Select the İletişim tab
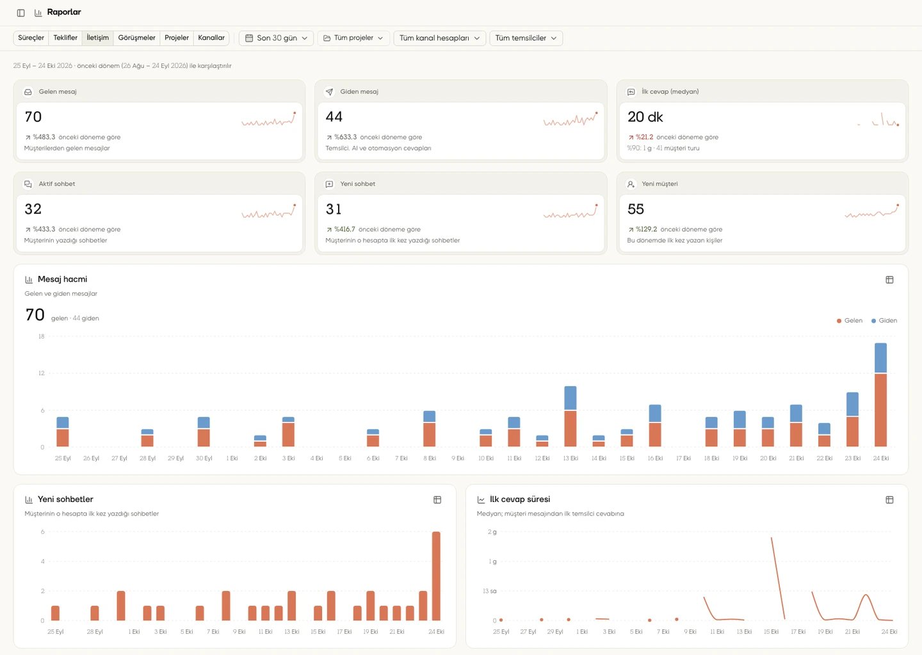 [98, 38]
